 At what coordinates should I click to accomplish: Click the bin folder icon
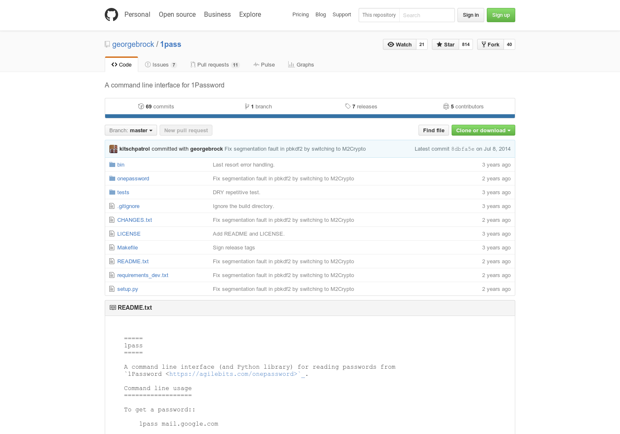pos(112,164)
